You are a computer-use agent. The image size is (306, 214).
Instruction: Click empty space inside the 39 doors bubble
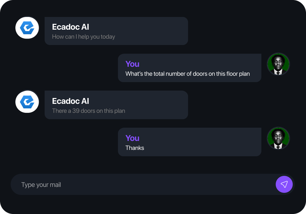[x=157, y=105]
